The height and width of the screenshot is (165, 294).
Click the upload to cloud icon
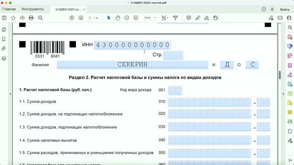pyautogui.click(x=23, y=18)
